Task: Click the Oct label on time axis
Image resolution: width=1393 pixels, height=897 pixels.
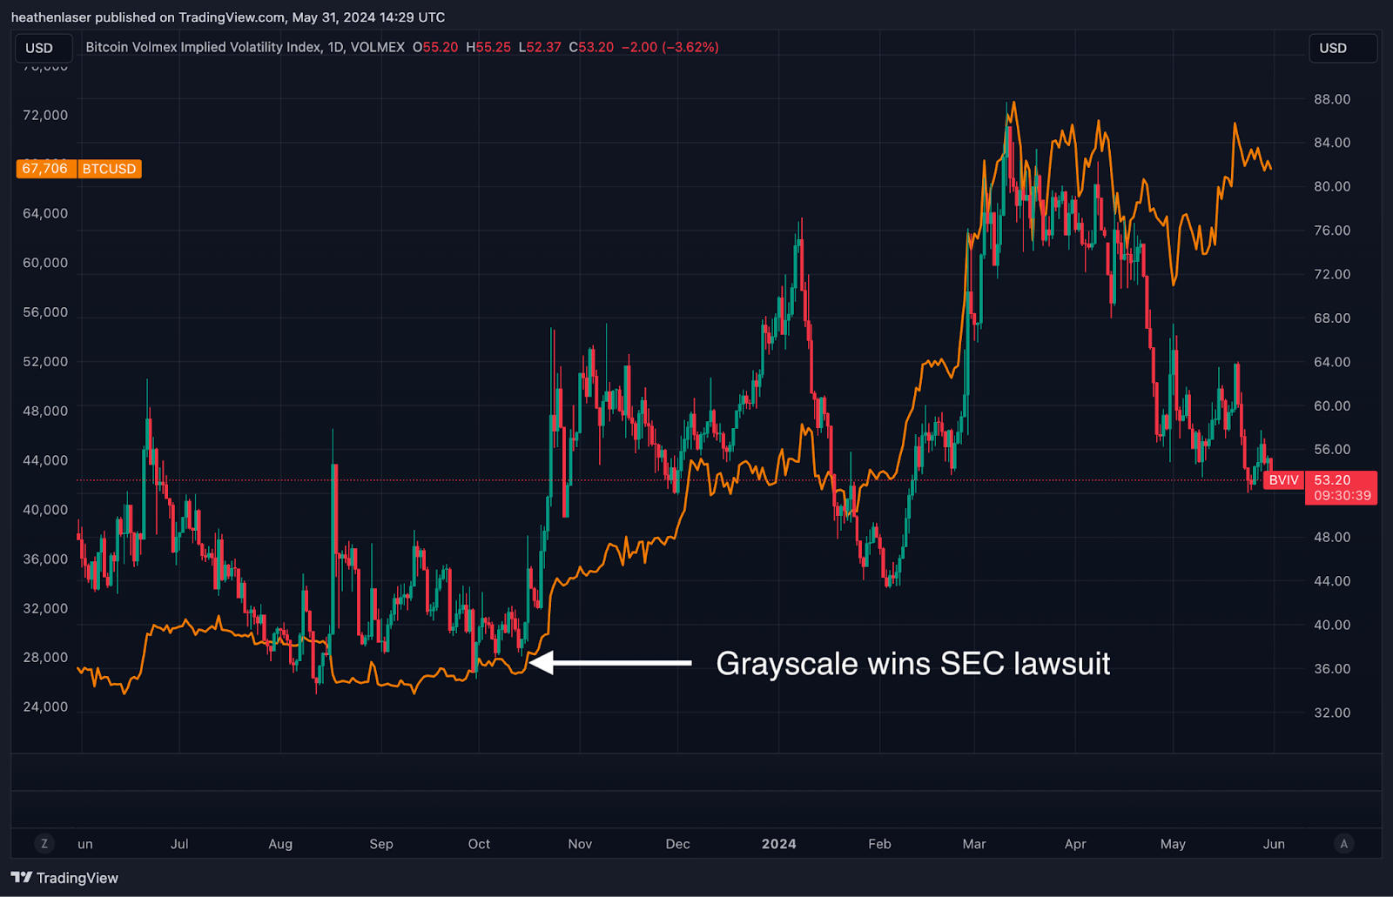Action: 479,844
